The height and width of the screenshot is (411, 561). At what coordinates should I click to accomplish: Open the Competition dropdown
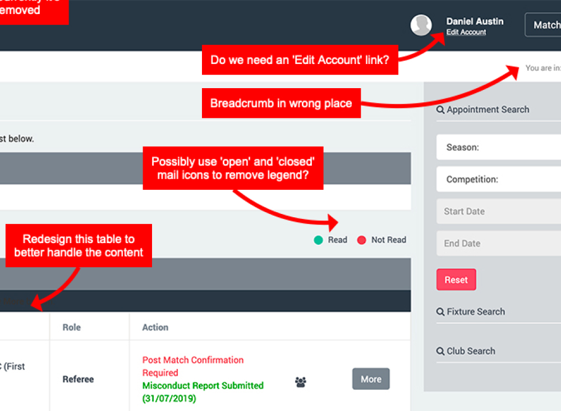click(499, 180)
